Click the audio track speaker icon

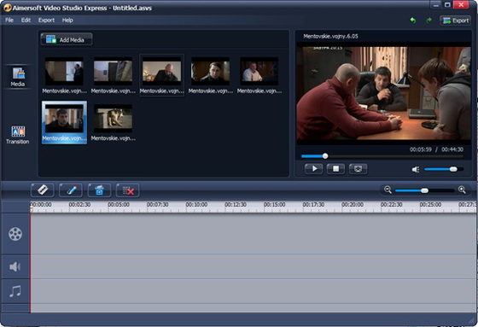15,266
